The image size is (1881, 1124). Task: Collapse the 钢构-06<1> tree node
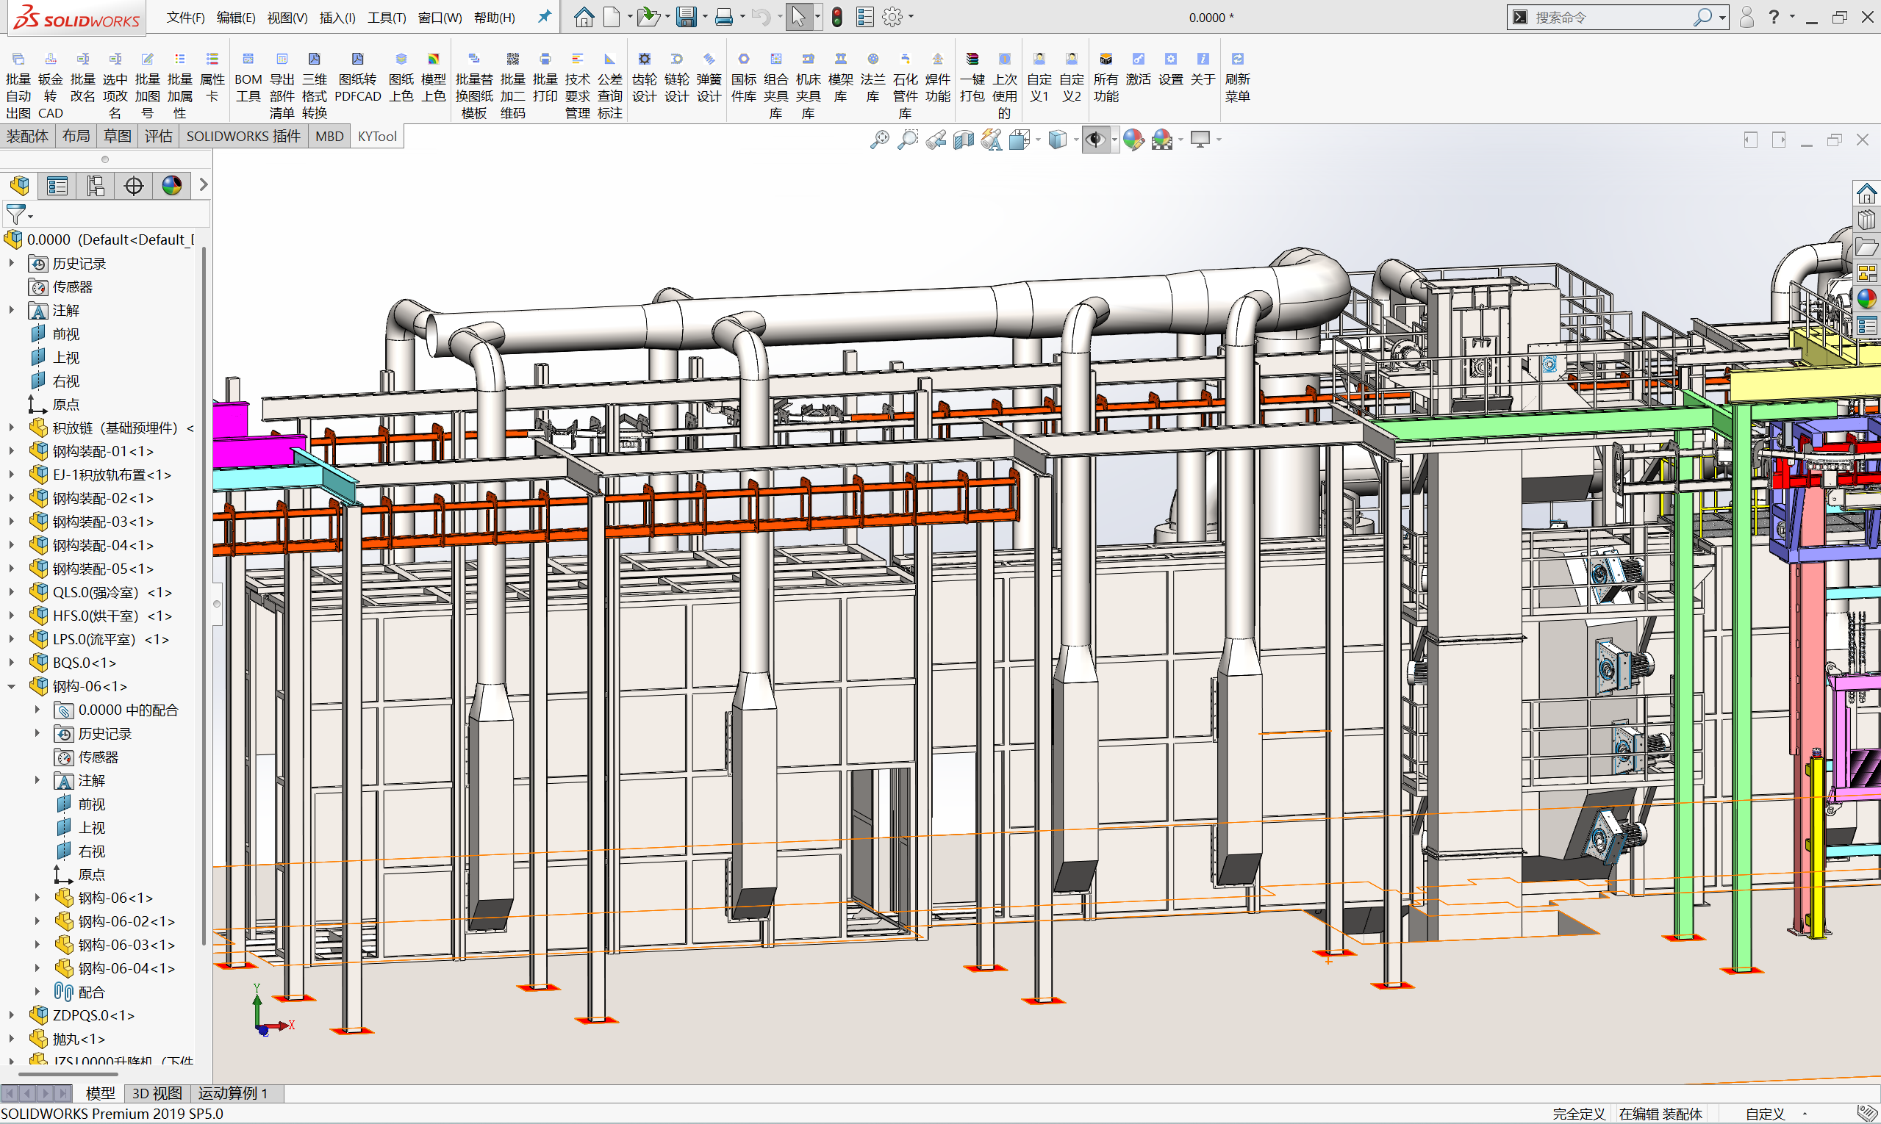click(11, 686)
